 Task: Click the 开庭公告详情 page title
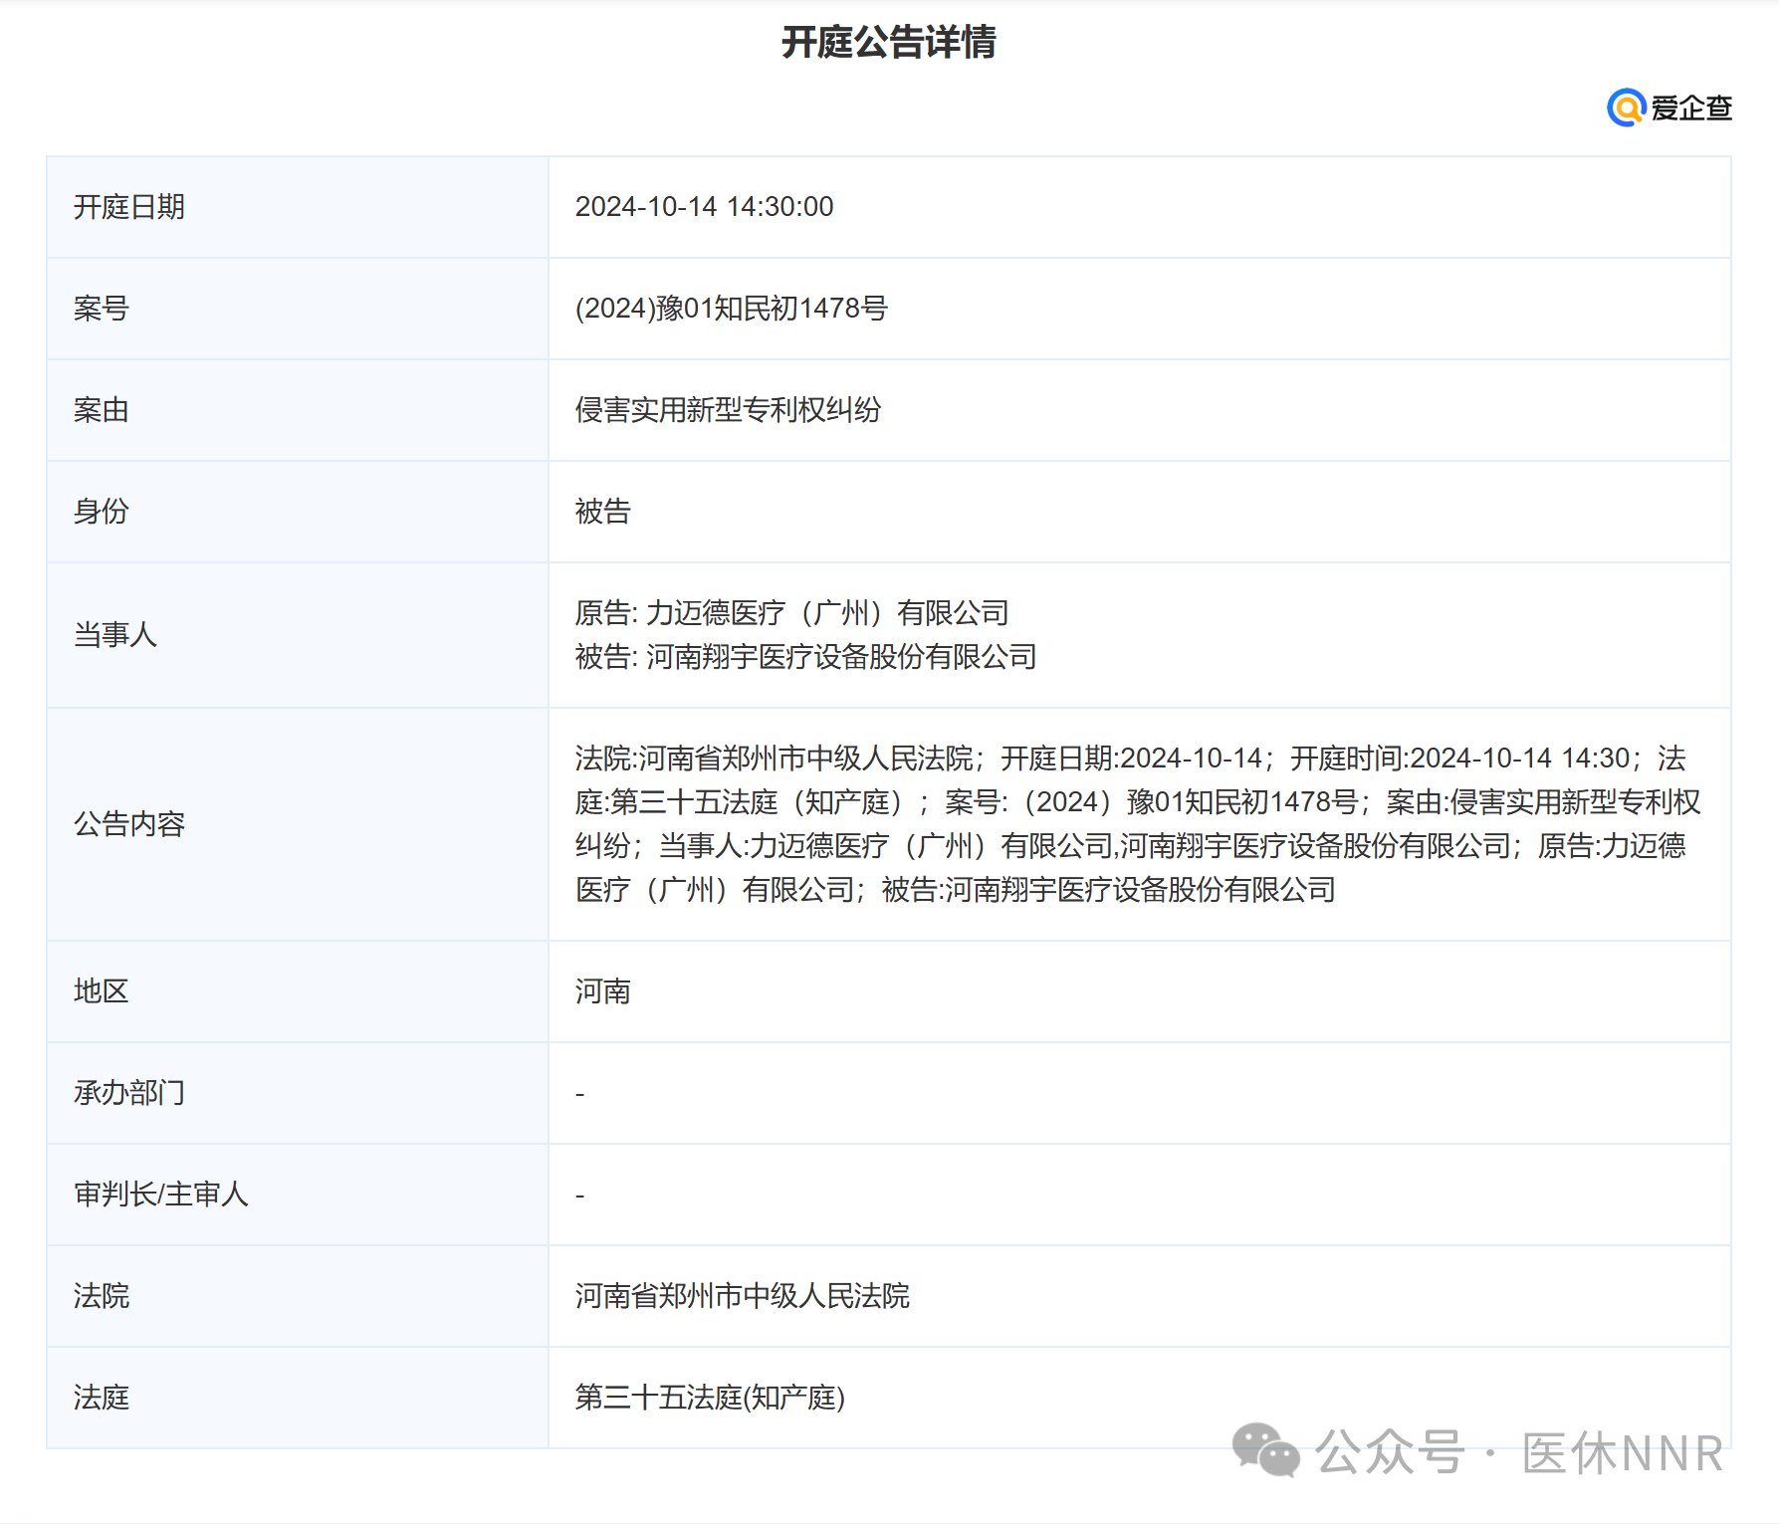889,42
